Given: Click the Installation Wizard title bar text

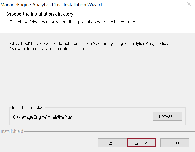Looking at the screenshot, I should (x=51, y=5).
